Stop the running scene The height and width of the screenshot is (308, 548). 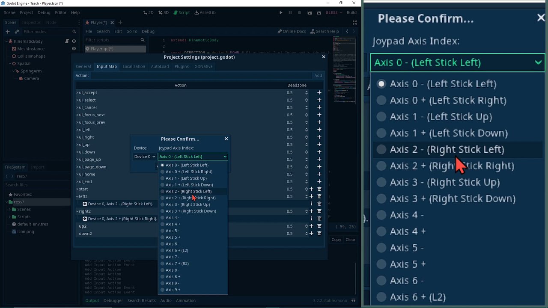tap(300, 12)
